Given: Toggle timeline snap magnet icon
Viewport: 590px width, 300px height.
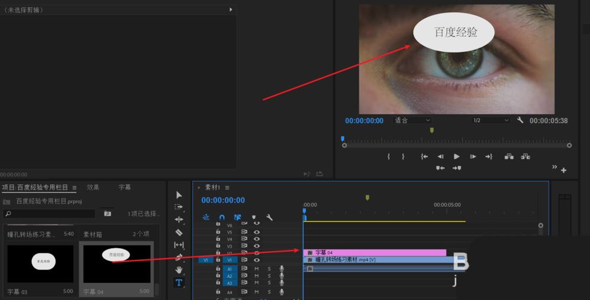Looking at the screenshot, I should [x=222, y=217].
